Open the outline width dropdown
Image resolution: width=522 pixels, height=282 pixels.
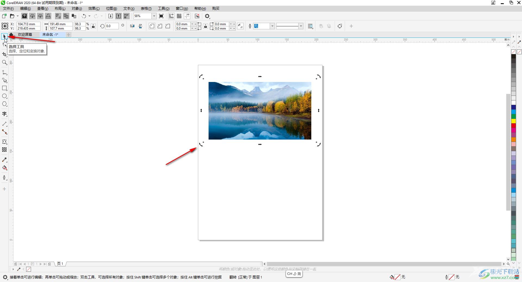(x=272, y=26)
